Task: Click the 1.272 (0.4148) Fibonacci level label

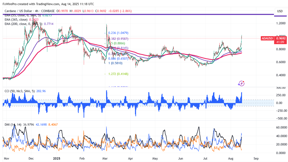Action: [x=118, y=74]
